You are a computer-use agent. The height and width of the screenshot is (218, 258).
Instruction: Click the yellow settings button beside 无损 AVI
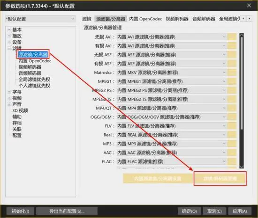[x=232, y=37]
